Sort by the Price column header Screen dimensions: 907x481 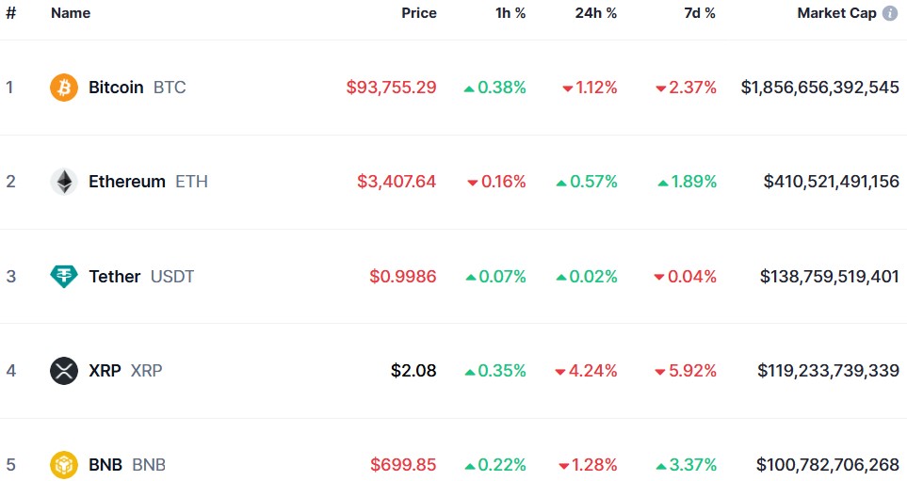tap(419, 13)
